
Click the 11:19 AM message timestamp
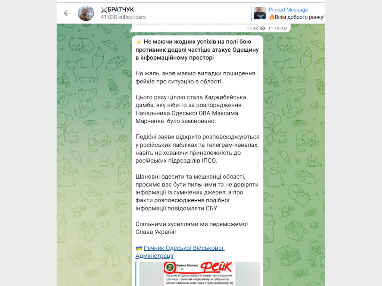(278, 28)
